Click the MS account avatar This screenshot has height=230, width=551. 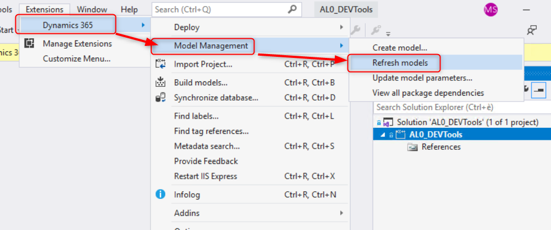(491, 10)
